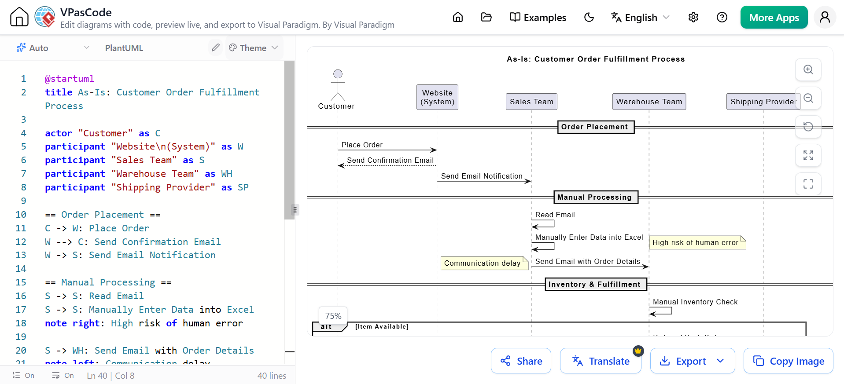Toggle the line numbers On switch
This screenshot has width=844, height=384.
[x=23, y=375]
